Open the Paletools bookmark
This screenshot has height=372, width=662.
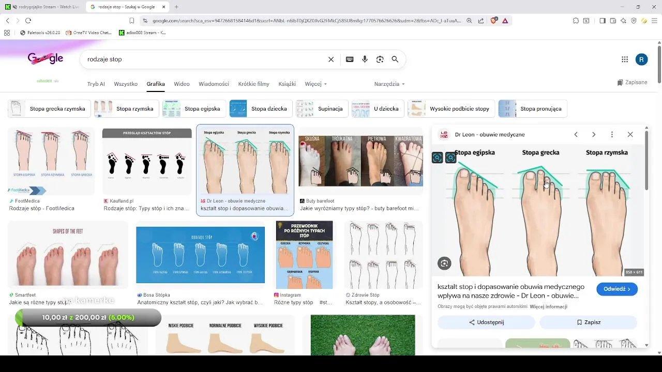(x=40, y=33)
